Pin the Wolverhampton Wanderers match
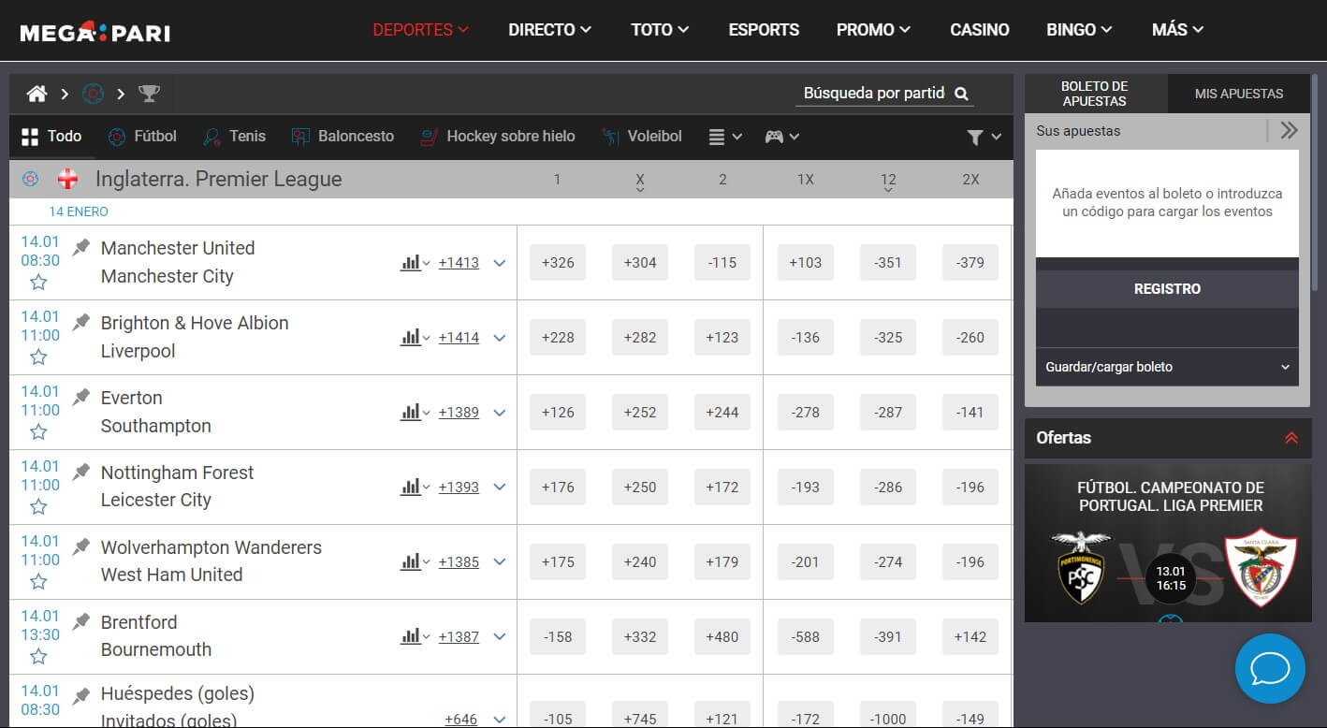This screenshot has height=728, width=1327. pos(81,546)
